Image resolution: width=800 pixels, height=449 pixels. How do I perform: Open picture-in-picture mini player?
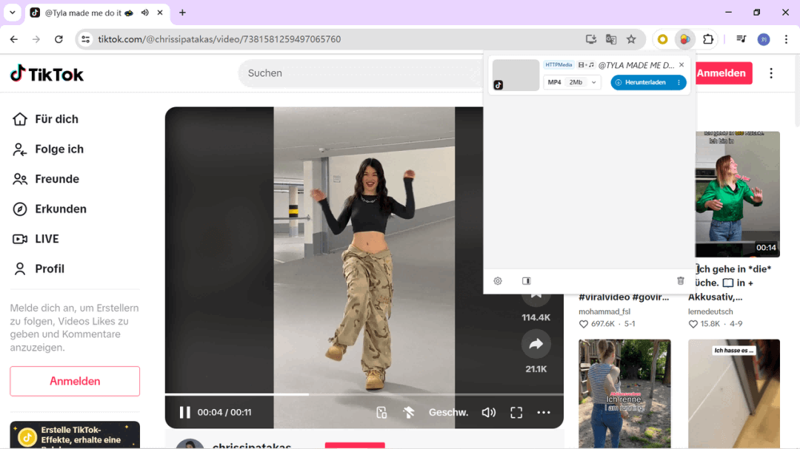point(381,412)
